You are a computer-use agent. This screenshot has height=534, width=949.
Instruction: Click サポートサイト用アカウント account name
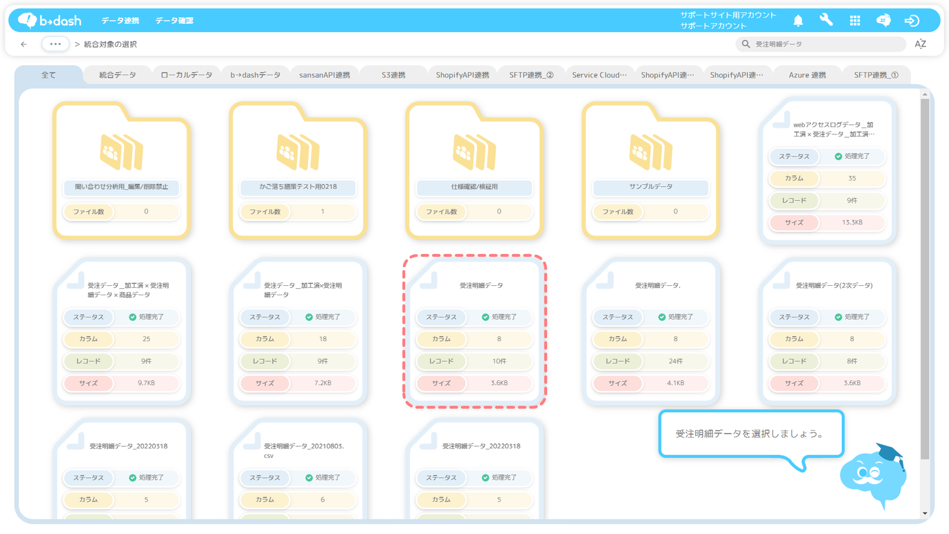728,15
